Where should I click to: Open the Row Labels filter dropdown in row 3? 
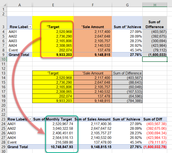coord(30,27)
